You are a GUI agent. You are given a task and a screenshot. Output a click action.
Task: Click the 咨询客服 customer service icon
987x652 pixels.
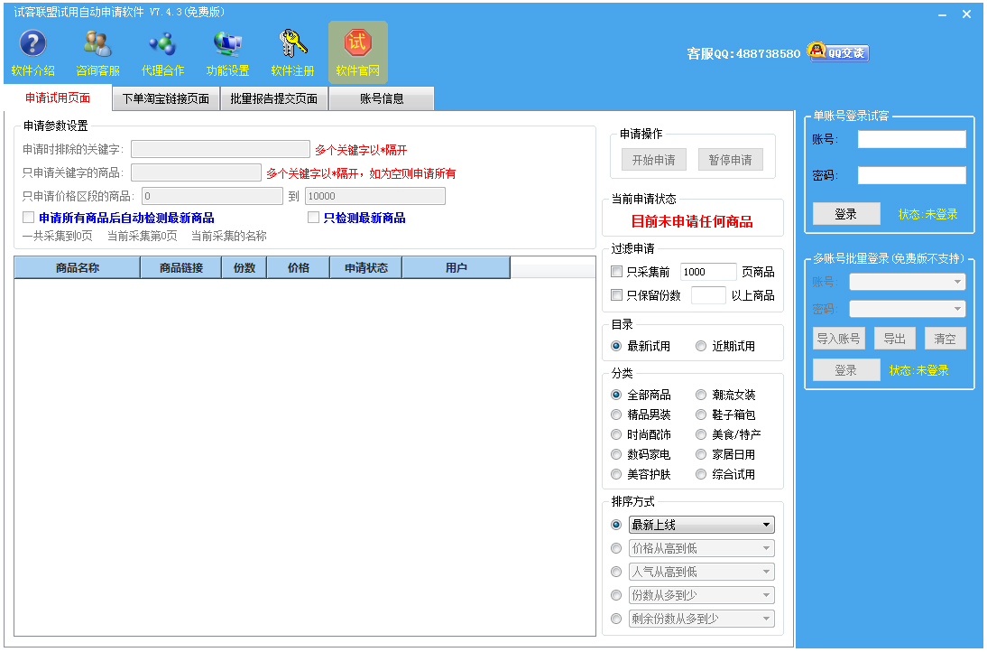[x=97, y=53]
